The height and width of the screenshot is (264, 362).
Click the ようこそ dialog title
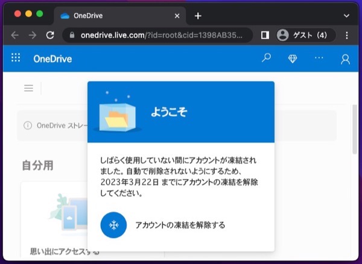(169, 112)
